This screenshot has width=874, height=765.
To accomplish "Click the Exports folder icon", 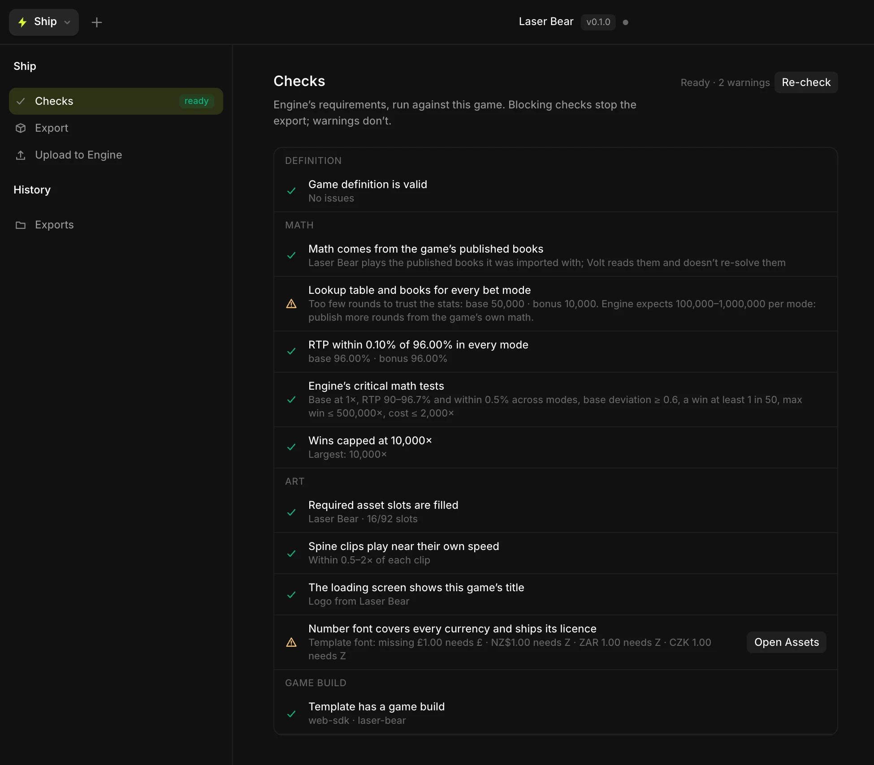I will (21, 225).
